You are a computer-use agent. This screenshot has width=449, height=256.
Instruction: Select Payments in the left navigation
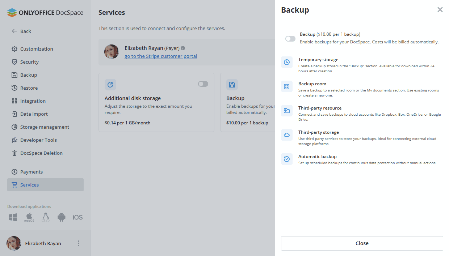[x=31, y=172]
